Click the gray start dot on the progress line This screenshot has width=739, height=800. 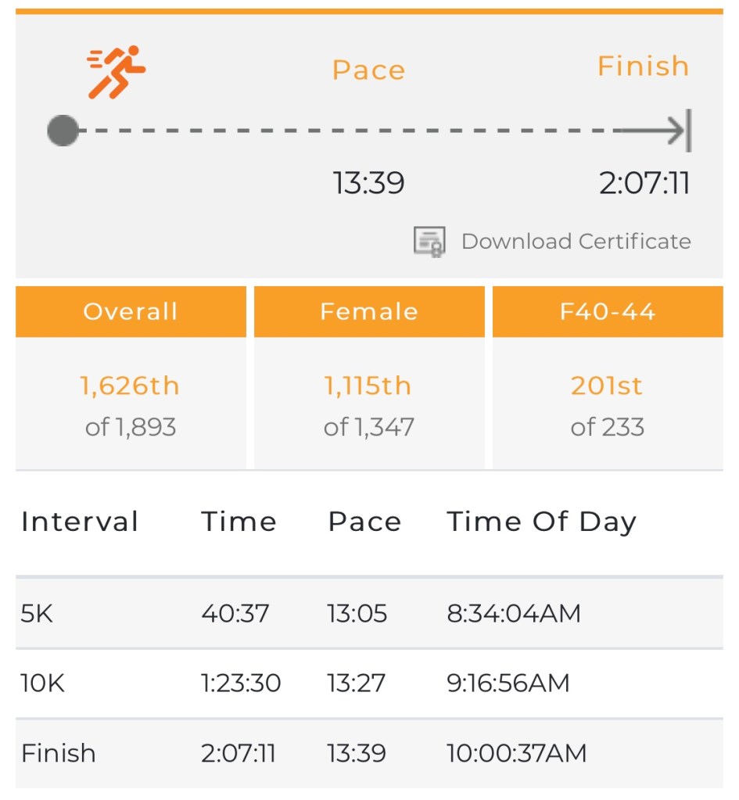[x=63, y=131]
